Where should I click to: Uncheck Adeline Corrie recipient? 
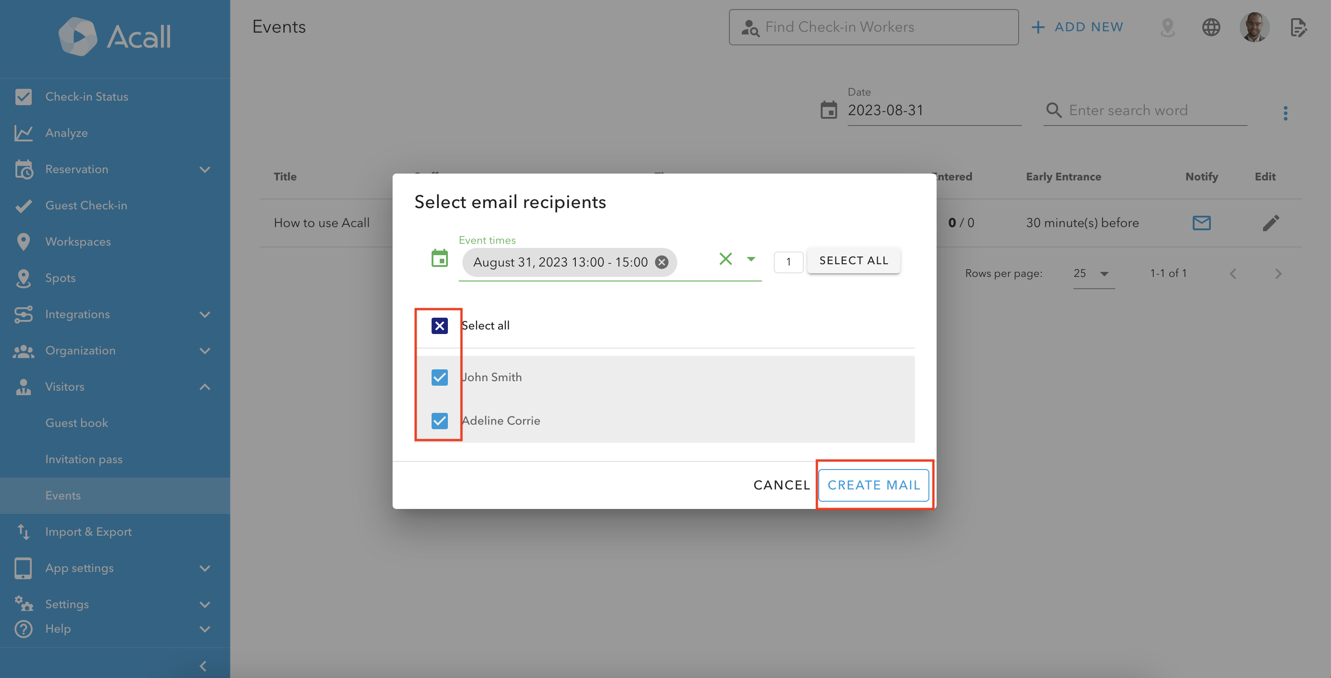[439, 420]
